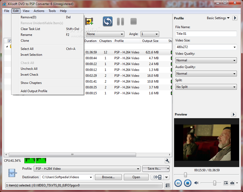This screenshot has width=243, height=192.
Task: Stop the preview playback
Action: tap(188, 183)
